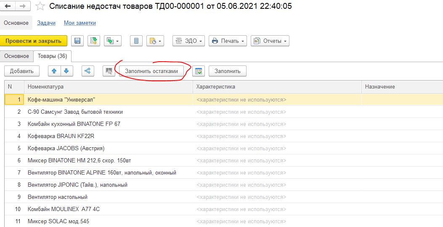The height and width of the screenshot is (227, 443).
Task: Select row Кофе-машина "Универсал"
Action: 224,100
